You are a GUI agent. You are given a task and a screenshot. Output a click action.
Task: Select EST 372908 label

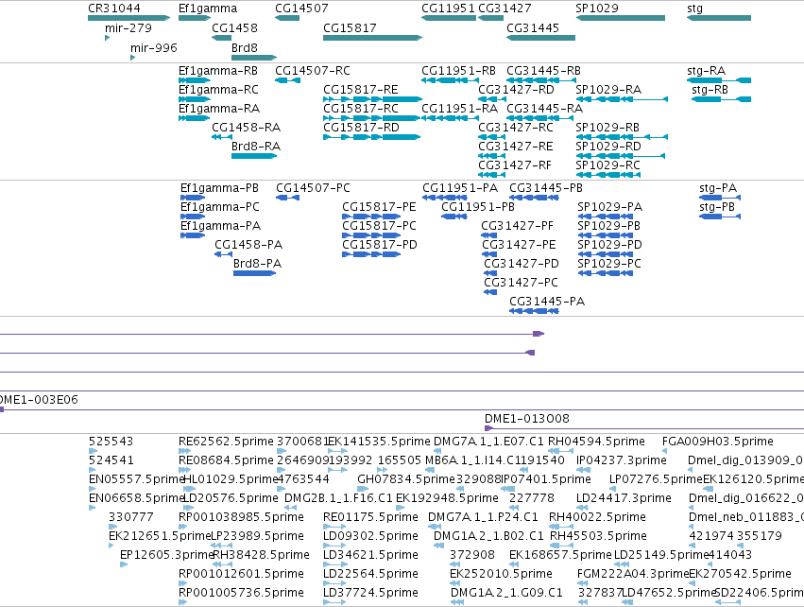[x=472, y=555]
